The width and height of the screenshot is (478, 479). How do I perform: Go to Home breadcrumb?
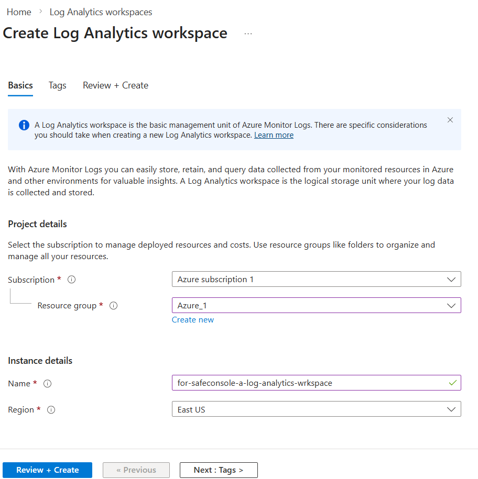pos(19,12)
